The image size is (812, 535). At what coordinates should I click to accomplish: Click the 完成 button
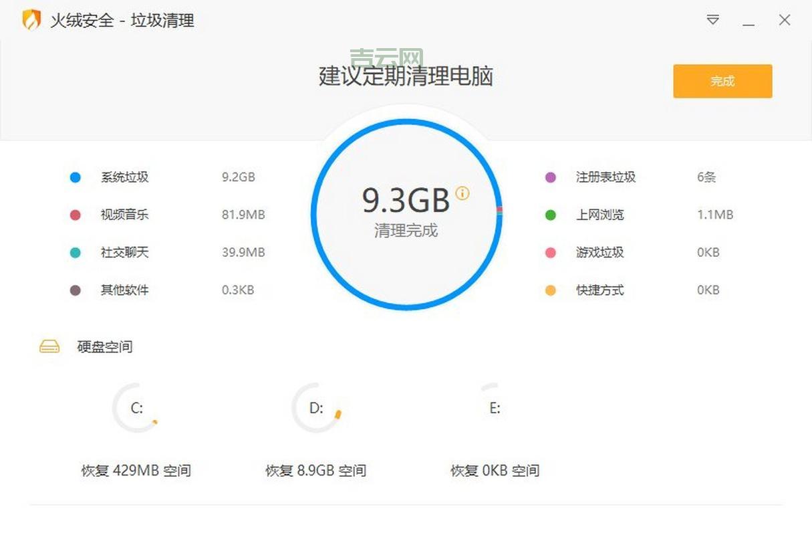coord(722,80)
